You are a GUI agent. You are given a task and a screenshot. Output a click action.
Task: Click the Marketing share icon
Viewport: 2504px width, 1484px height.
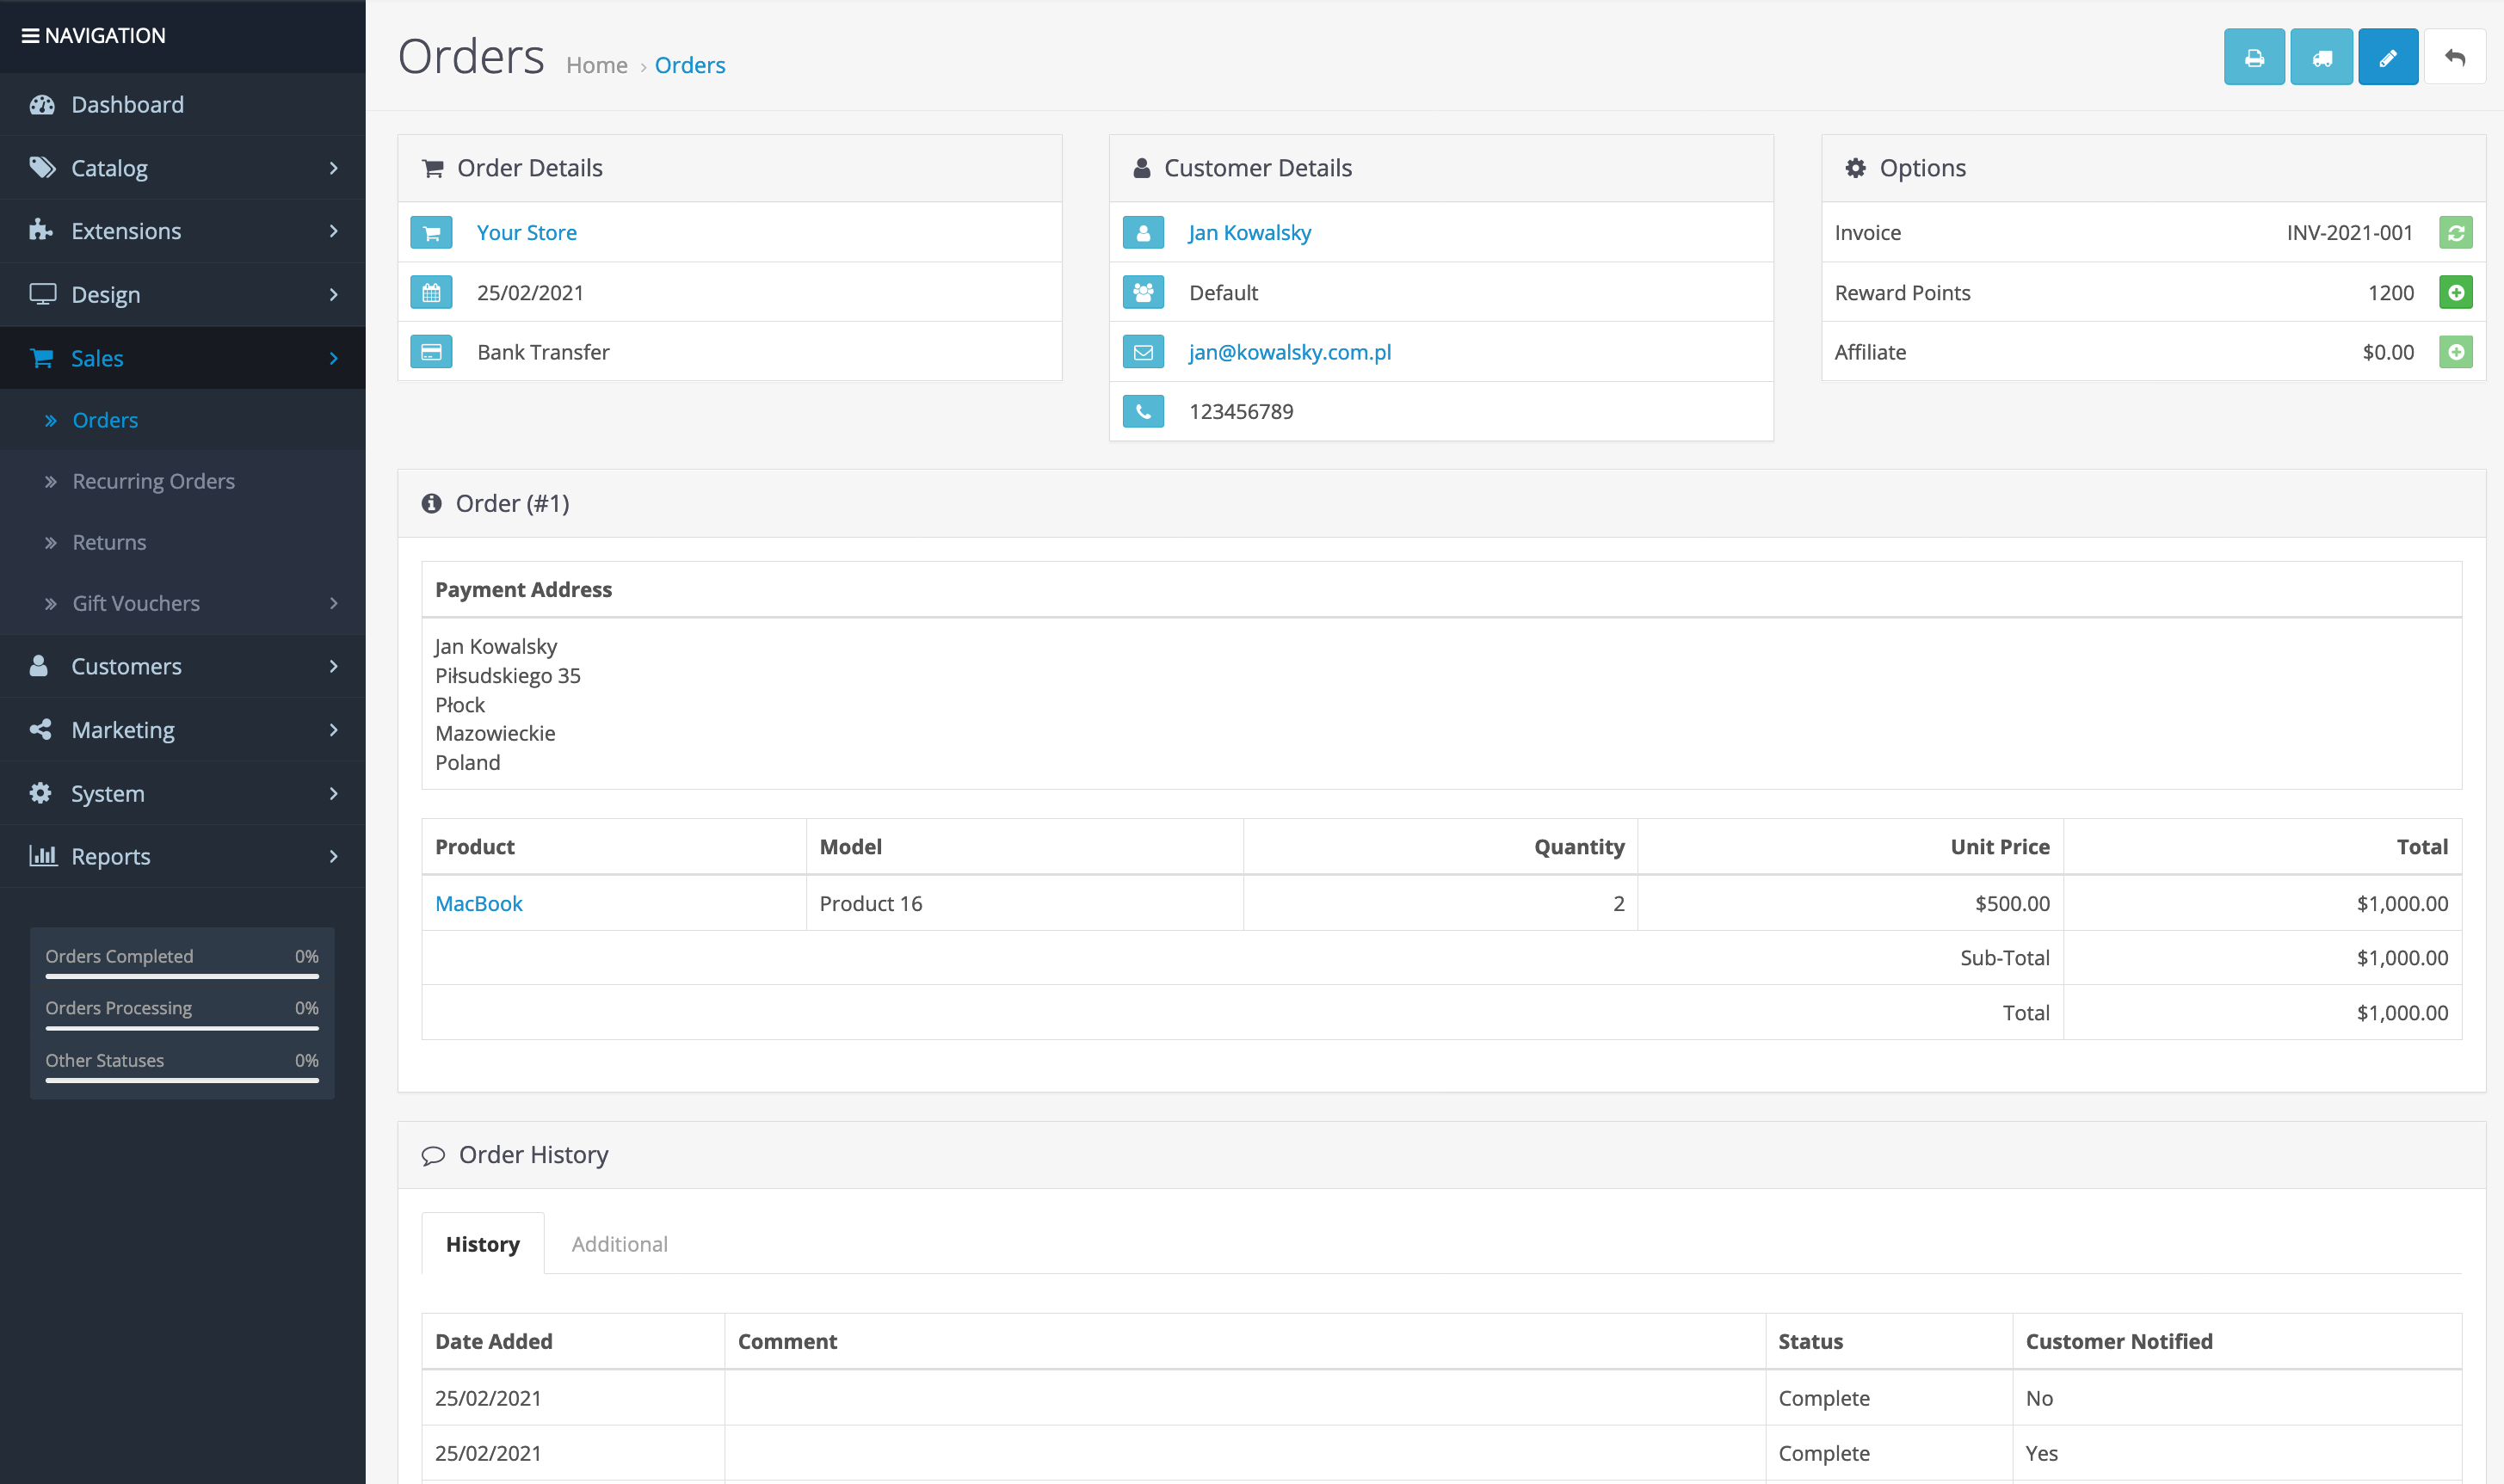(40, 729)
